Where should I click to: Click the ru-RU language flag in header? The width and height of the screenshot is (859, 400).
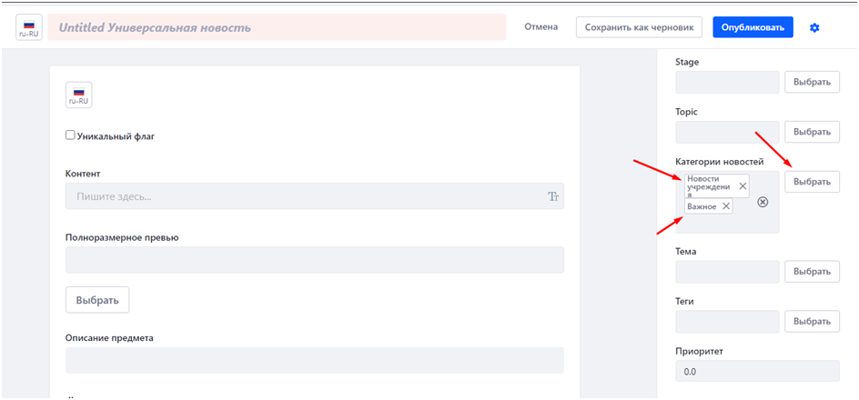28,27
